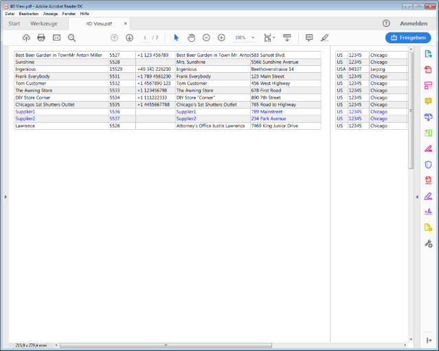This screenshot has height=351, width=439.
Task: Zoom in with the plus icon
Action: click(221, 38)
